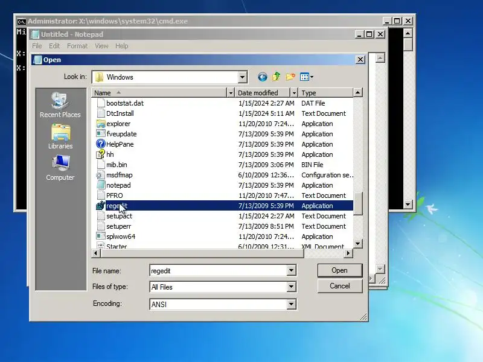
Task: Open the Name column filter dropdown
Action: 231,93
